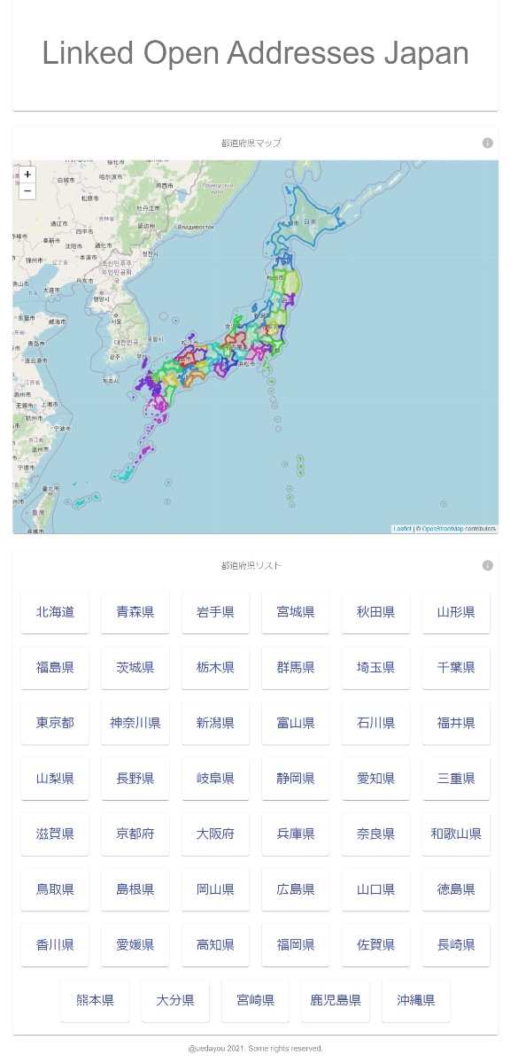Click the 岡山県 button
The height and width of the screenshot is (1063, 518).
215,889
